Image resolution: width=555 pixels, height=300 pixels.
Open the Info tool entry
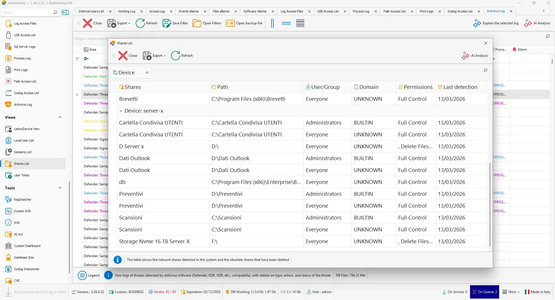pyautogui.click(x=17, y=223)
